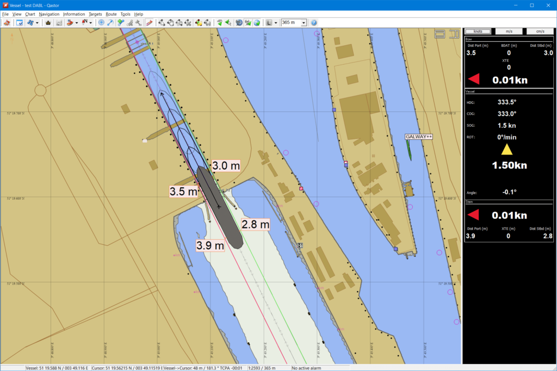Click the dark vessel silhouette toolbar icon
The height and width of the screenshot is (371, 557).
(x=48, y=23)
